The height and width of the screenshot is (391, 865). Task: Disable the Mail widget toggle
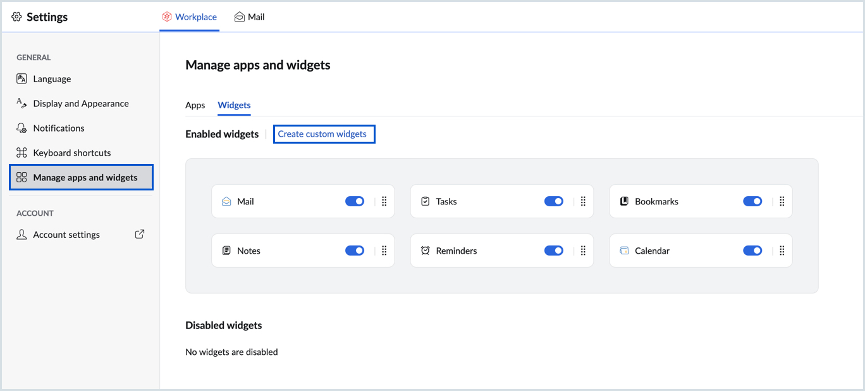pos(355,201)
